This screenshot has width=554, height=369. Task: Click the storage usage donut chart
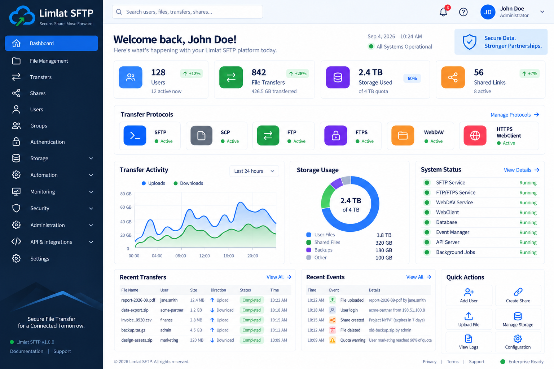(350, 204)
